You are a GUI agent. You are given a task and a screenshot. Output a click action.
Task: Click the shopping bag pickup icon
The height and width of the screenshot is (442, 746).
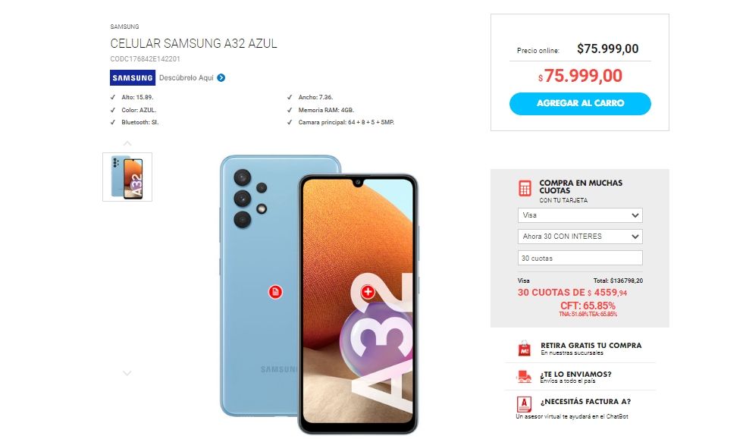coord(525,349)
